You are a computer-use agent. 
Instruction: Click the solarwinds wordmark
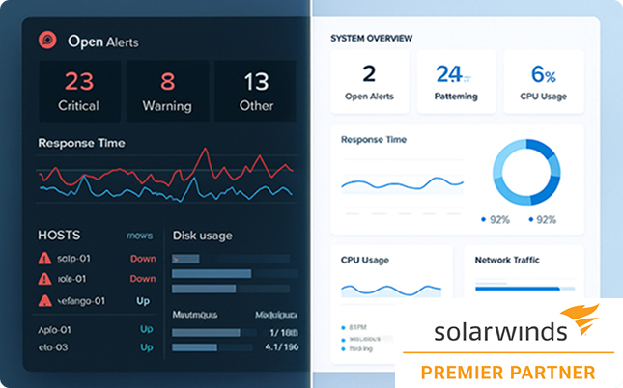pos(500,332)
